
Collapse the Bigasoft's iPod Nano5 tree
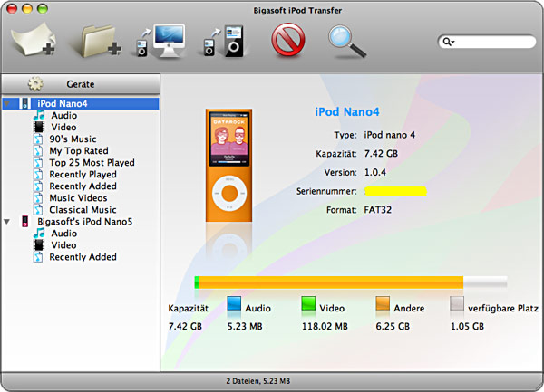tap(6, 221)
